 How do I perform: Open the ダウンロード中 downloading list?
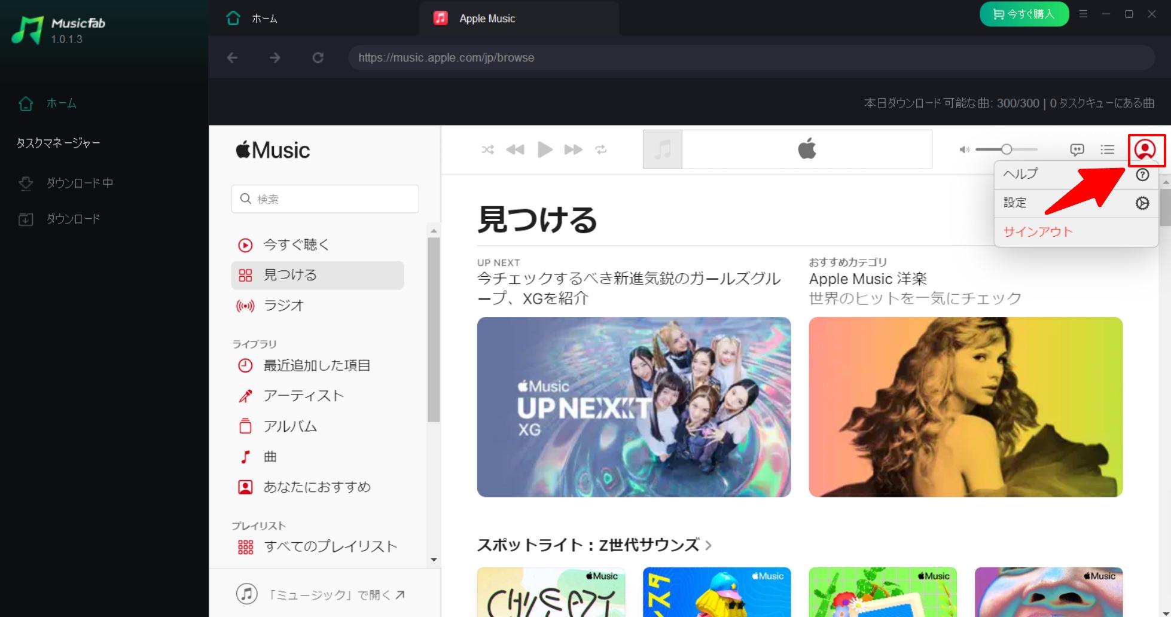click(65, 183)
